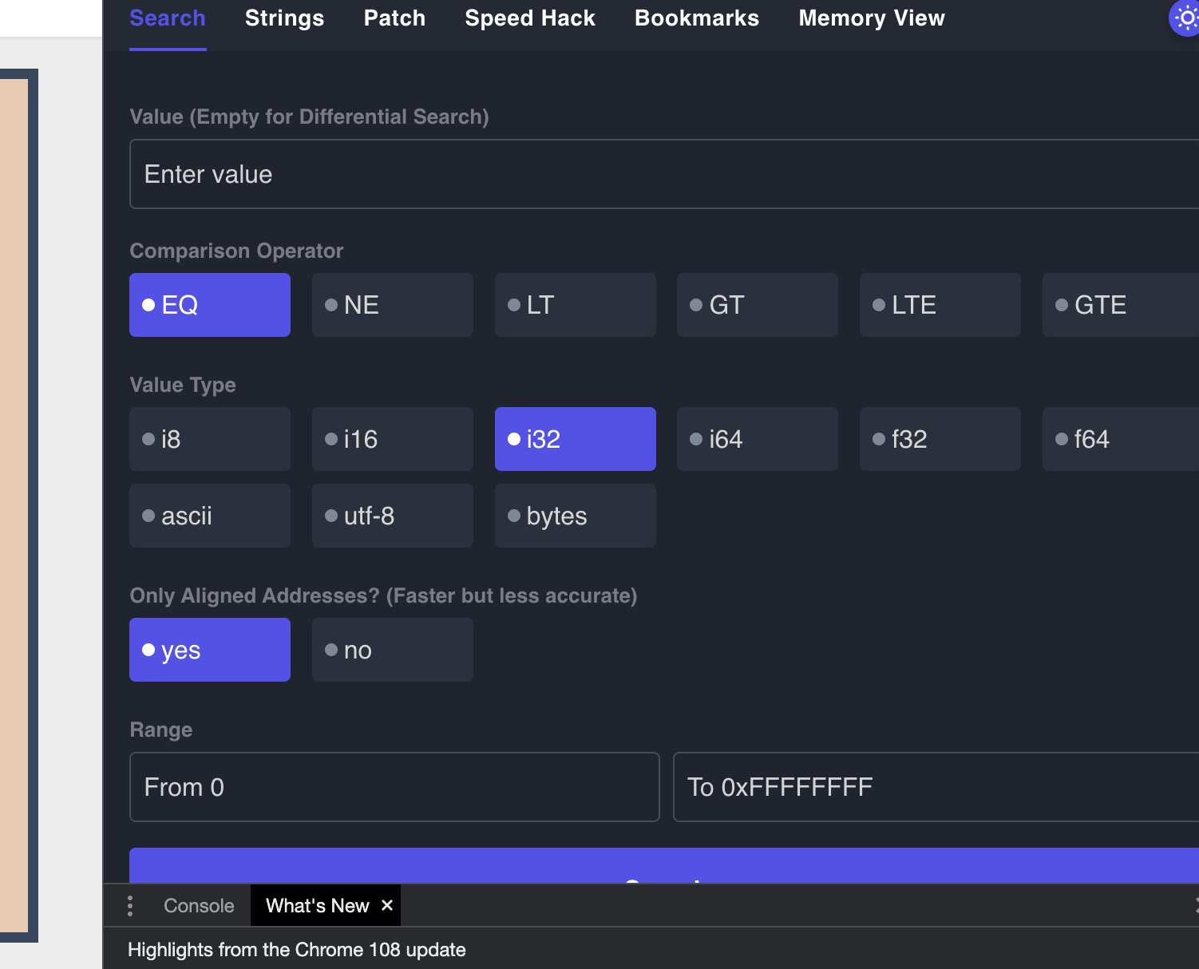1199x969 pixels.
Task: Go to the Memory View tab
Action: click(x=872, y=18)
